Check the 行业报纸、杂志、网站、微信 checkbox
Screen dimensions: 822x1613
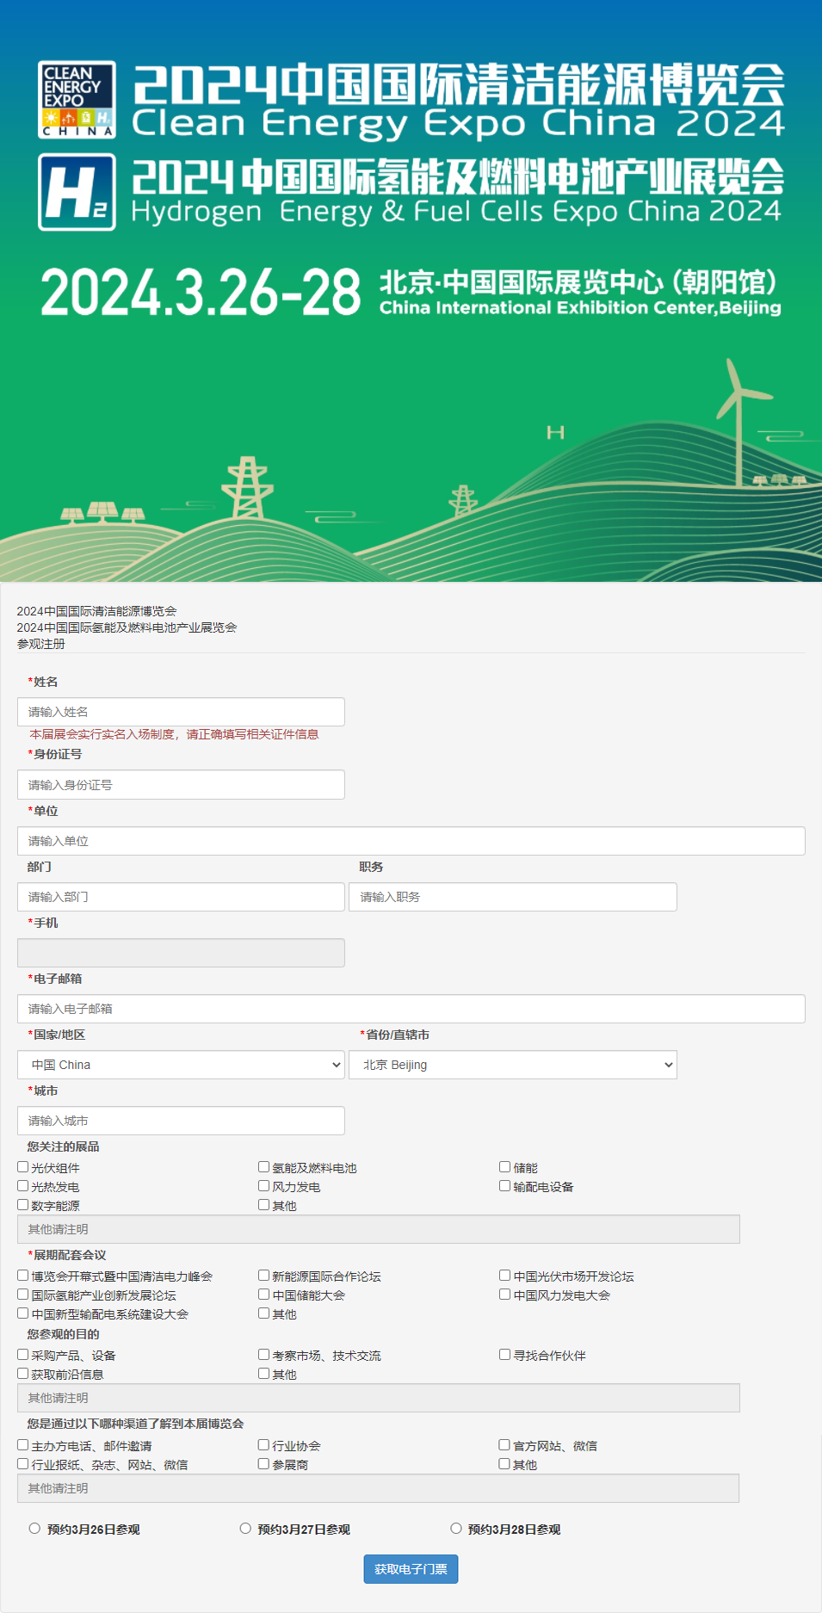[23, 1464]
